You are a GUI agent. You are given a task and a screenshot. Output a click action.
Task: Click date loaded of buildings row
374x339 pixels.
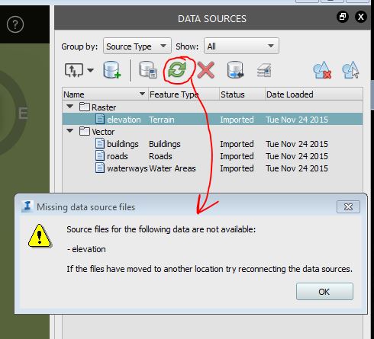click(x=297, y=144)
